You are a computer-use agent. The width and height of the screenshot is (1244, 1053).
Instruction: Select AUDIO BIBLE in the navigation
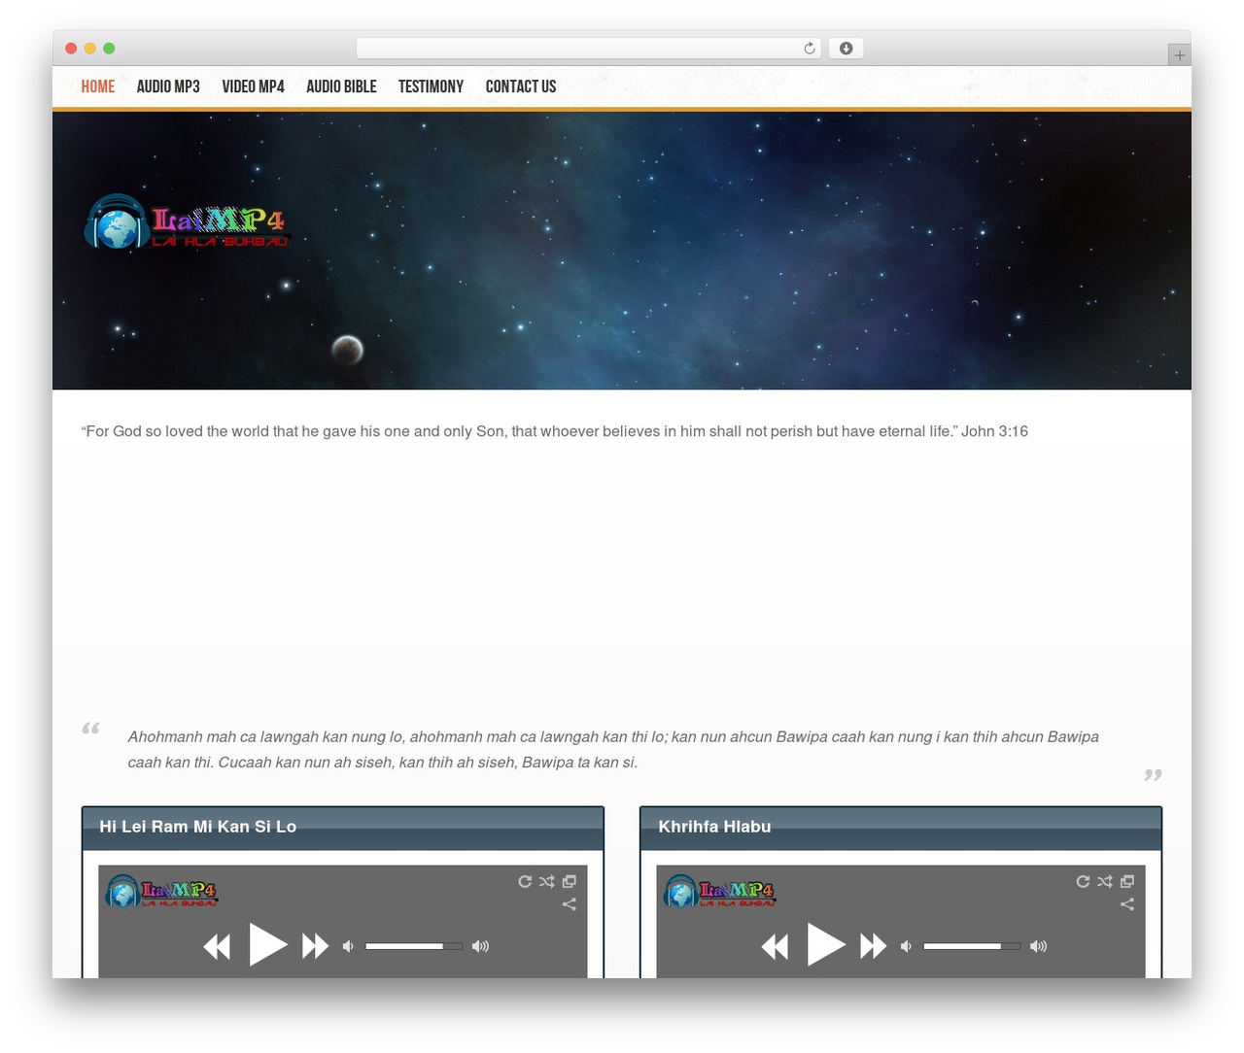click(x=341, y=86)
